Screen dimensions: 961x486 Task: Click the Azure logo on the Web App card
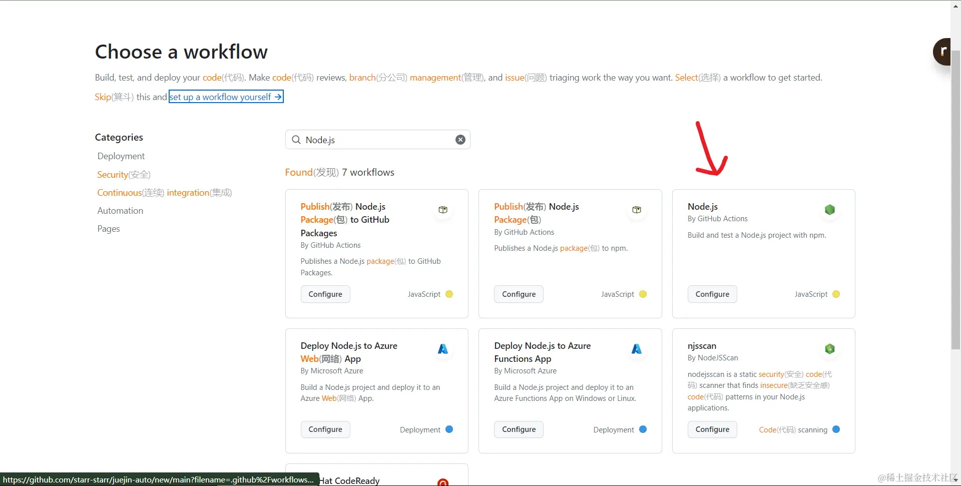tap(443, 349)
